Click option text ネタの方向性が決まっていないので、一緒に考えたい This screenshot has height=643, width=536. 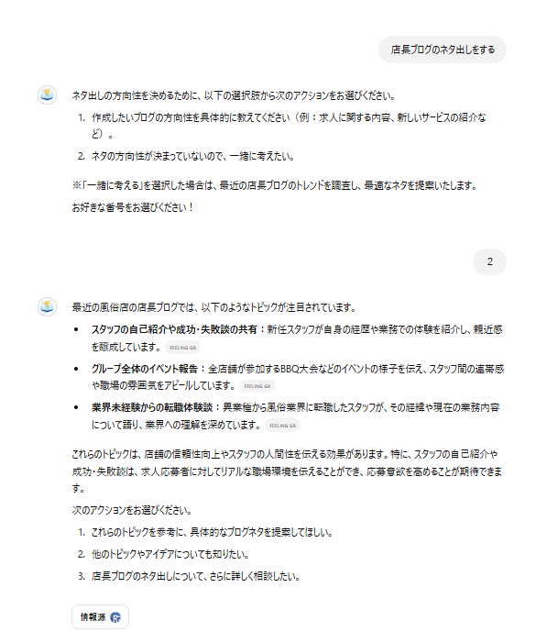click(x=192, y=156)
